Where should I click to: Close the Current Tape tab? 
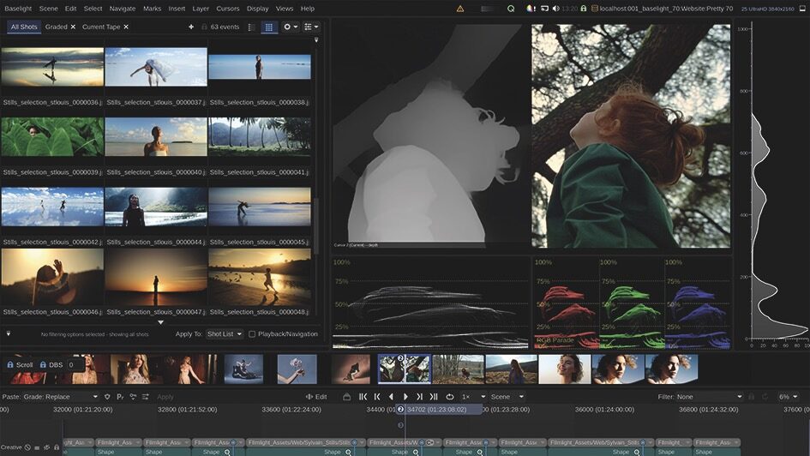126,27
